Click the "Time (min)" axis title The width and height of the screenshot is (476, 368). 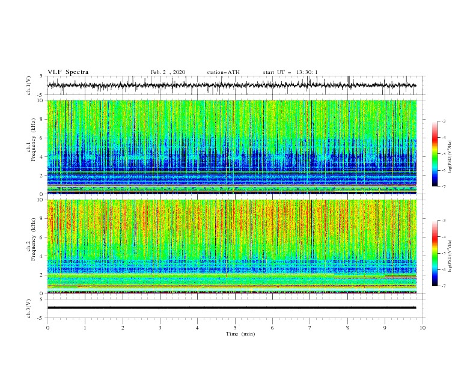240,334
